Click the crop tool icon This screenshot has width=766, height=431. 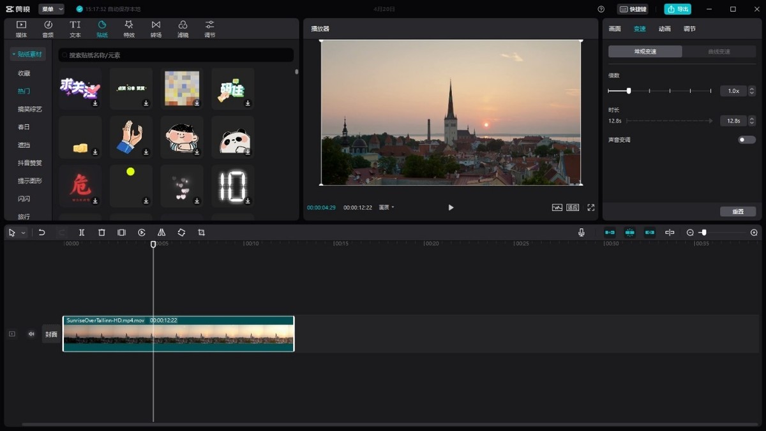(x=202, y=233)
